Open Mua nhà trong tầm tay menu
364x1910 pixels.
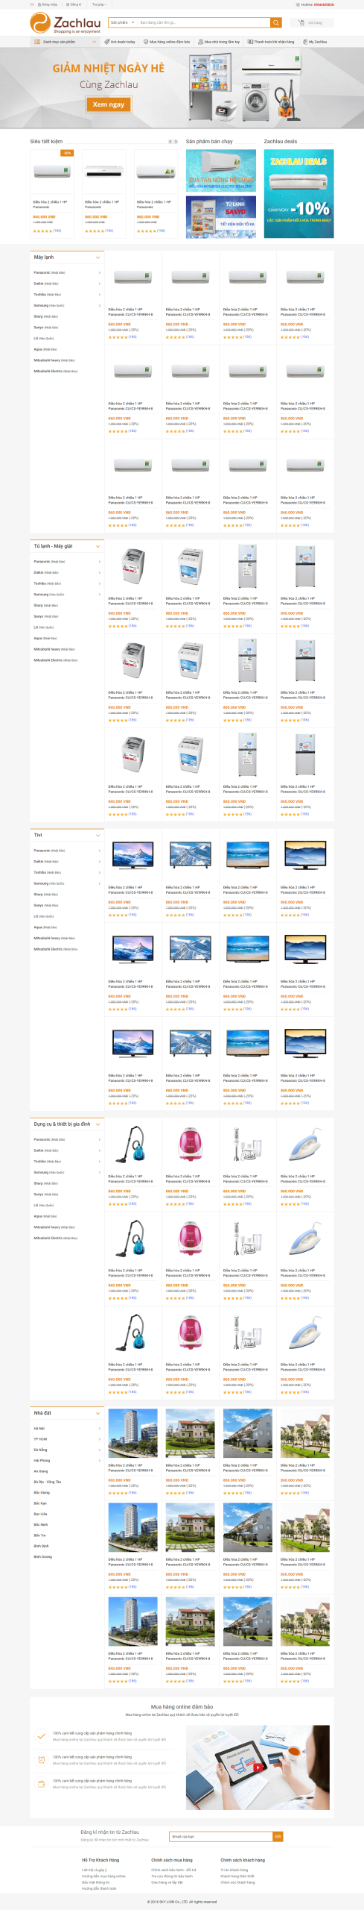(219, 42)
